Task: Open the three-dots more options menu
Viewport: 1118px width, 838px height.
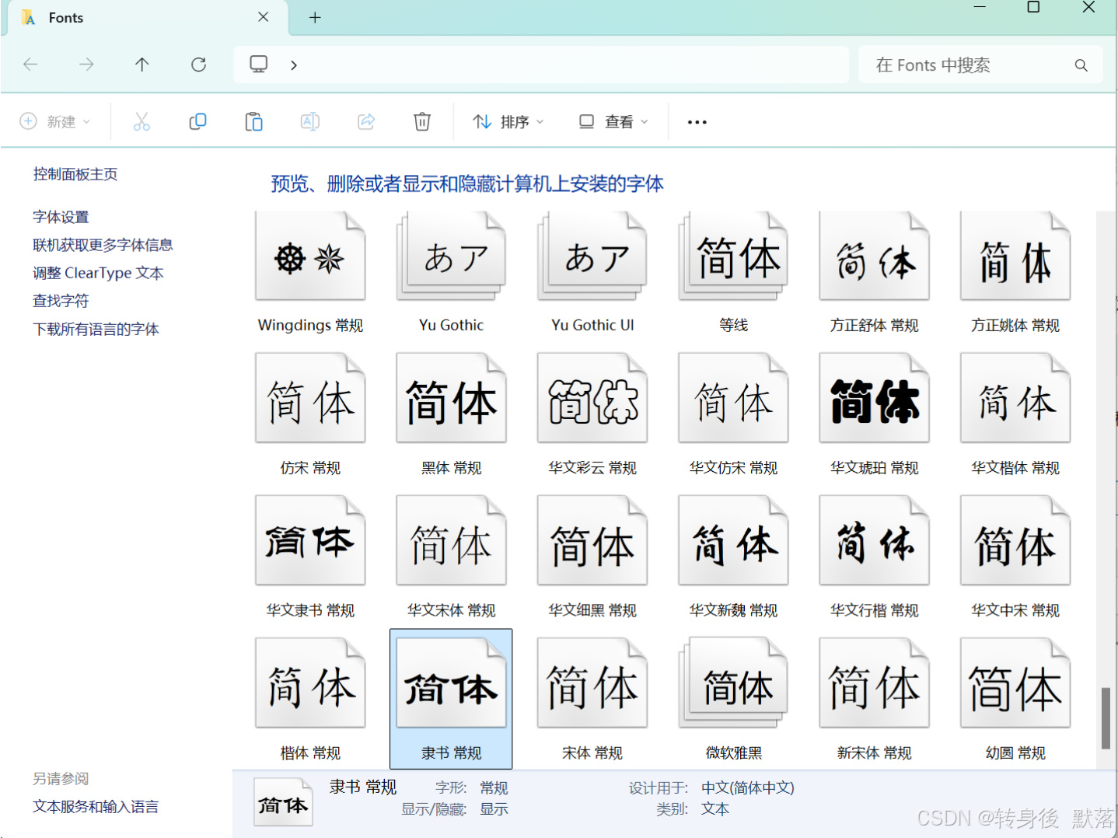Action: point(697,122)
